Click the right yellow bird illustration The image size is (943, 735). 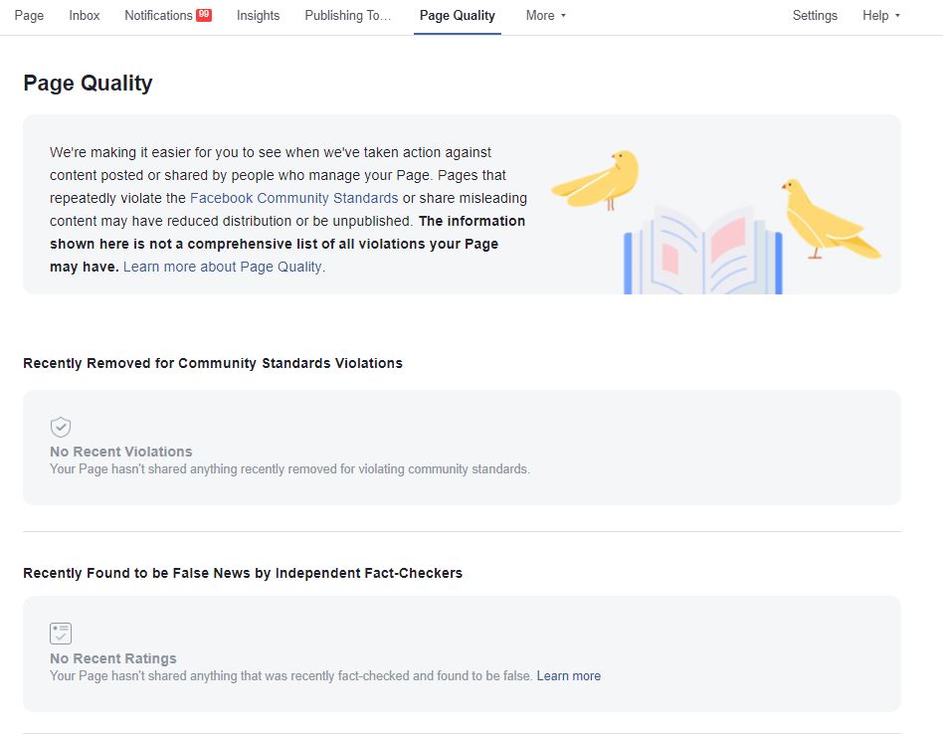(x=831, y=219)
